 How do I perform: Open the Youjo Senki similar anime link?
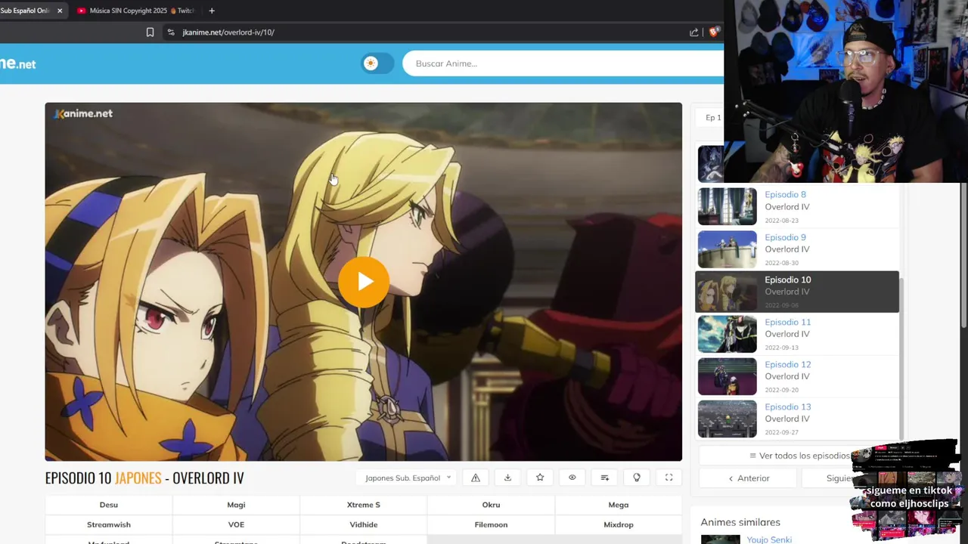point(769,539)
